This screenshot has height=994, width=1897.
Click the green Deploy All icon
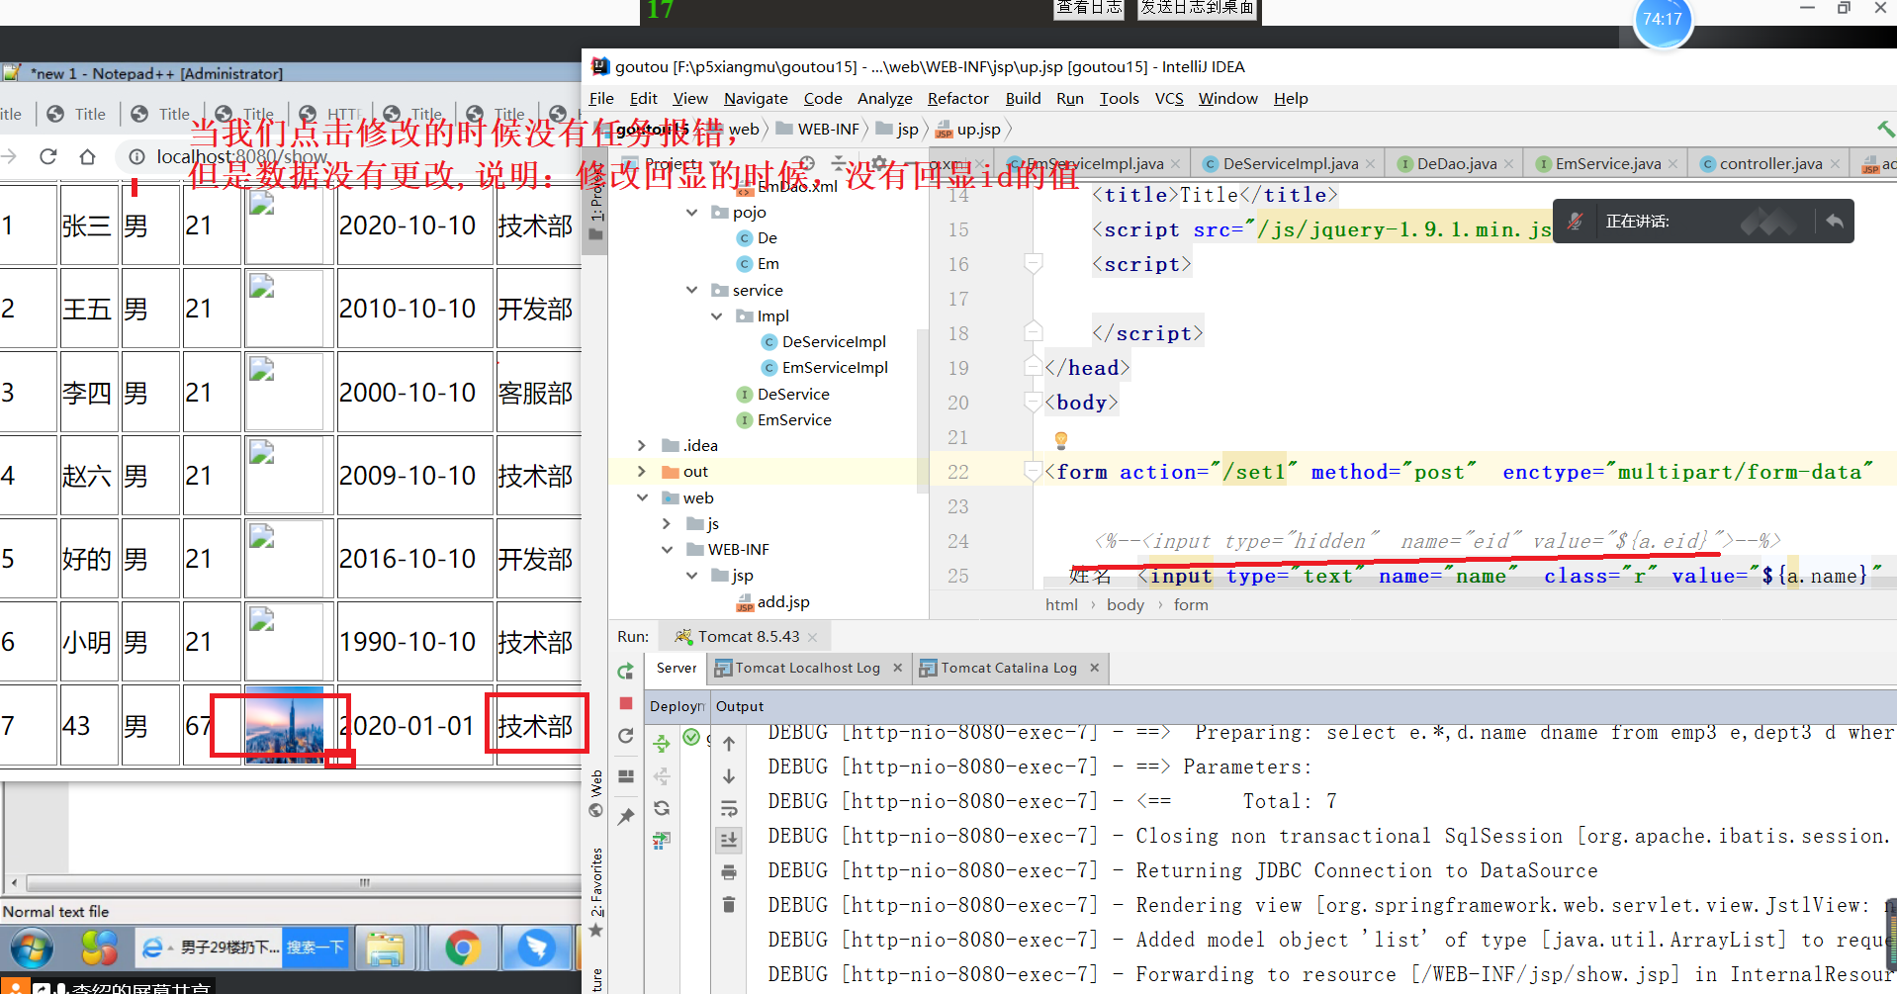[x=662, y=742]
